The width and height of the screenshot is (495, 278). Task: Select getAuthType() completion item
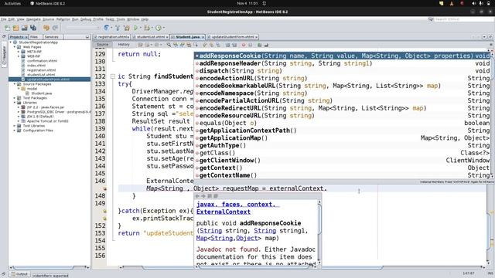343,146
